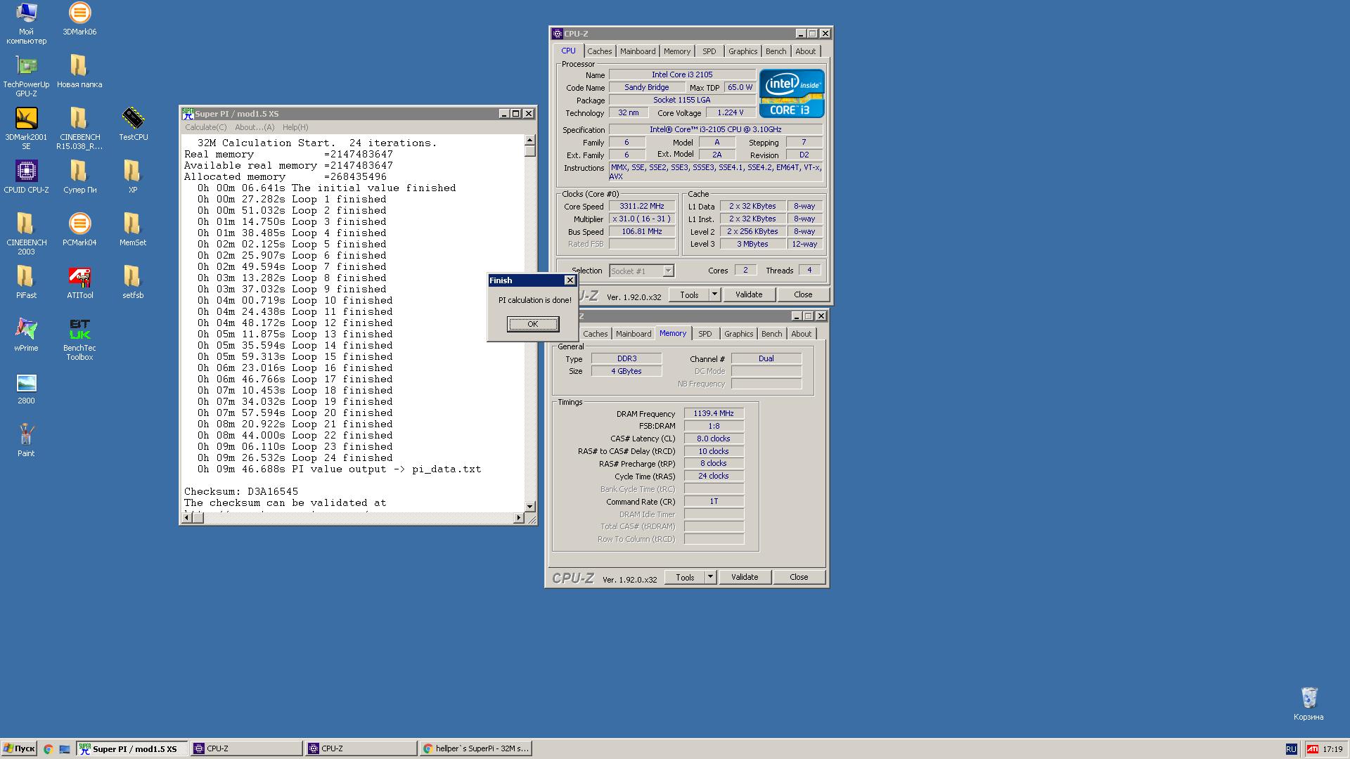
Task: Click the show desktop quick launch icon
Action: click(x=65, y=749)
